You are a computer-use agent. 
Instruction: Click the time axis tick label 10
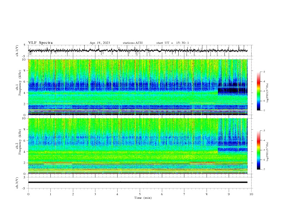251,194
